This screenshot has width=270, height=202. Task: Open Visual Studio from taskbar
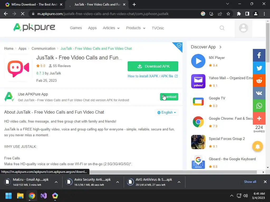pos(44,196)
